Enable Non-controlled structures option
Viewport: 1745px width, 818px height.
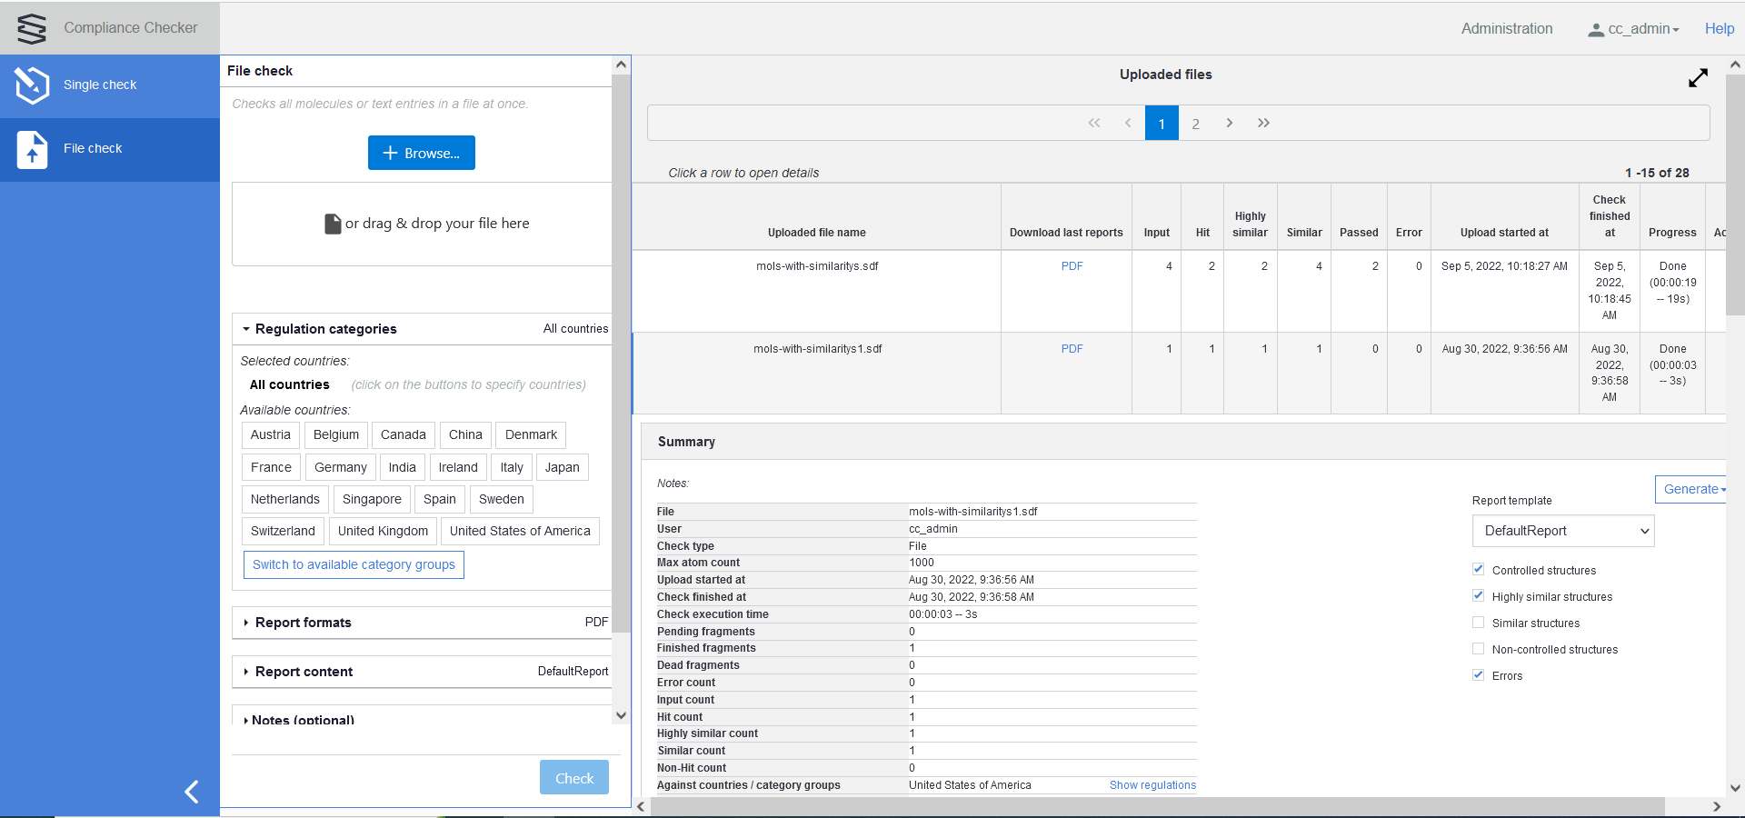(1479, 648)
